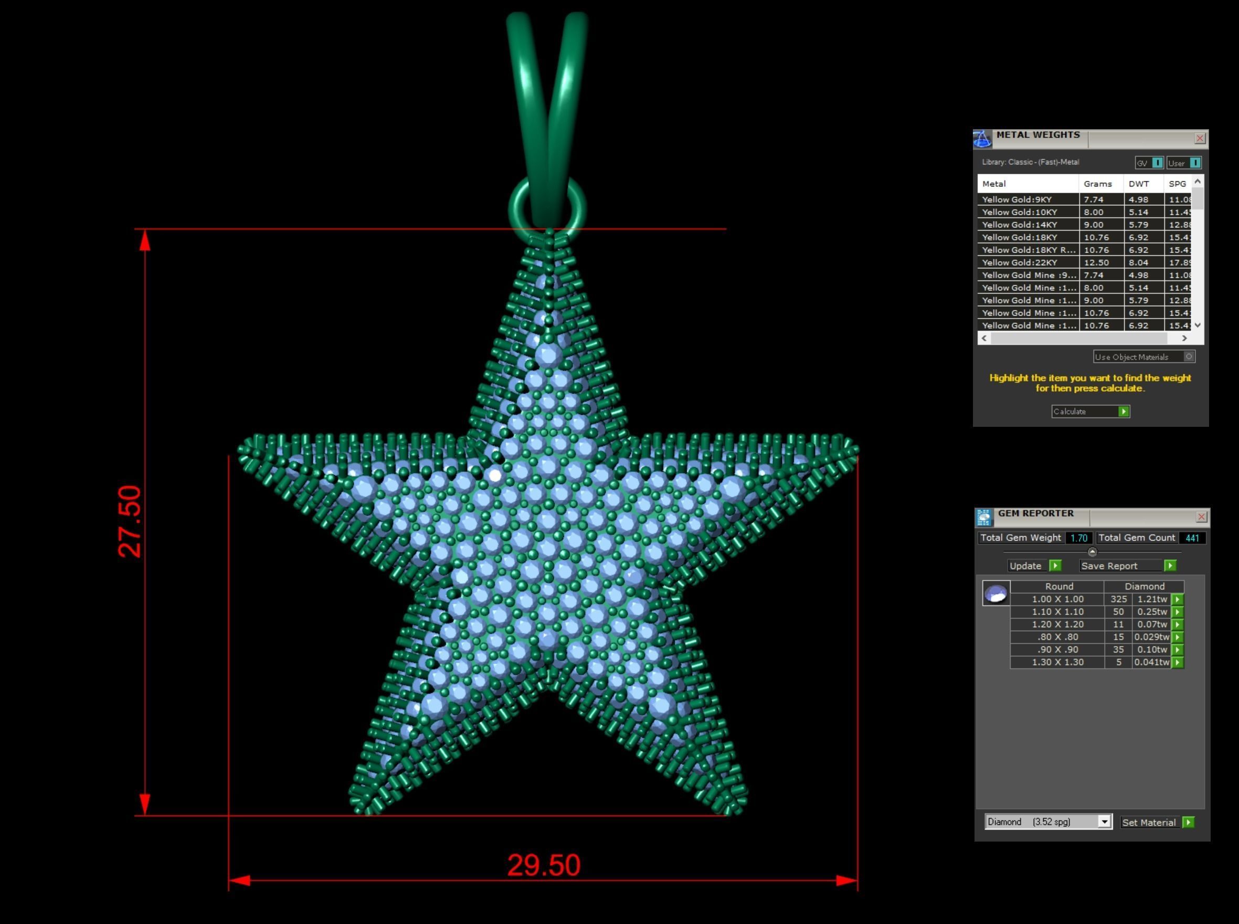Select the Yellow Gold:22KY row
Screen dimensions: 1239x924
(1085, 262)
